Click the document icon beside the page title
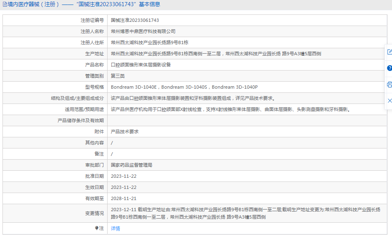The height and width of the screenshot is (238, 392). click(5, 4)
